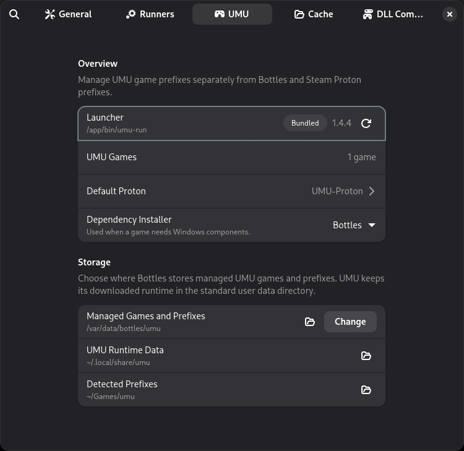Open folder icon for UMU Runtime Data
464x451 pixels.
click(366, 356)
